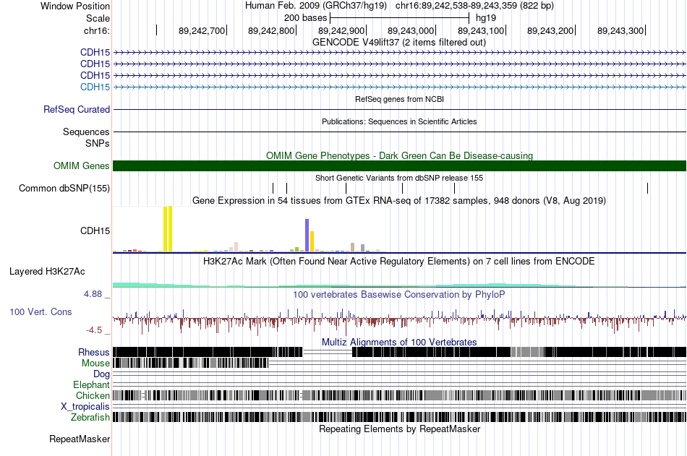Click the SNPs track label
Image resolution: width=687 pixels, height=456 pixels.
pos(98,143)
